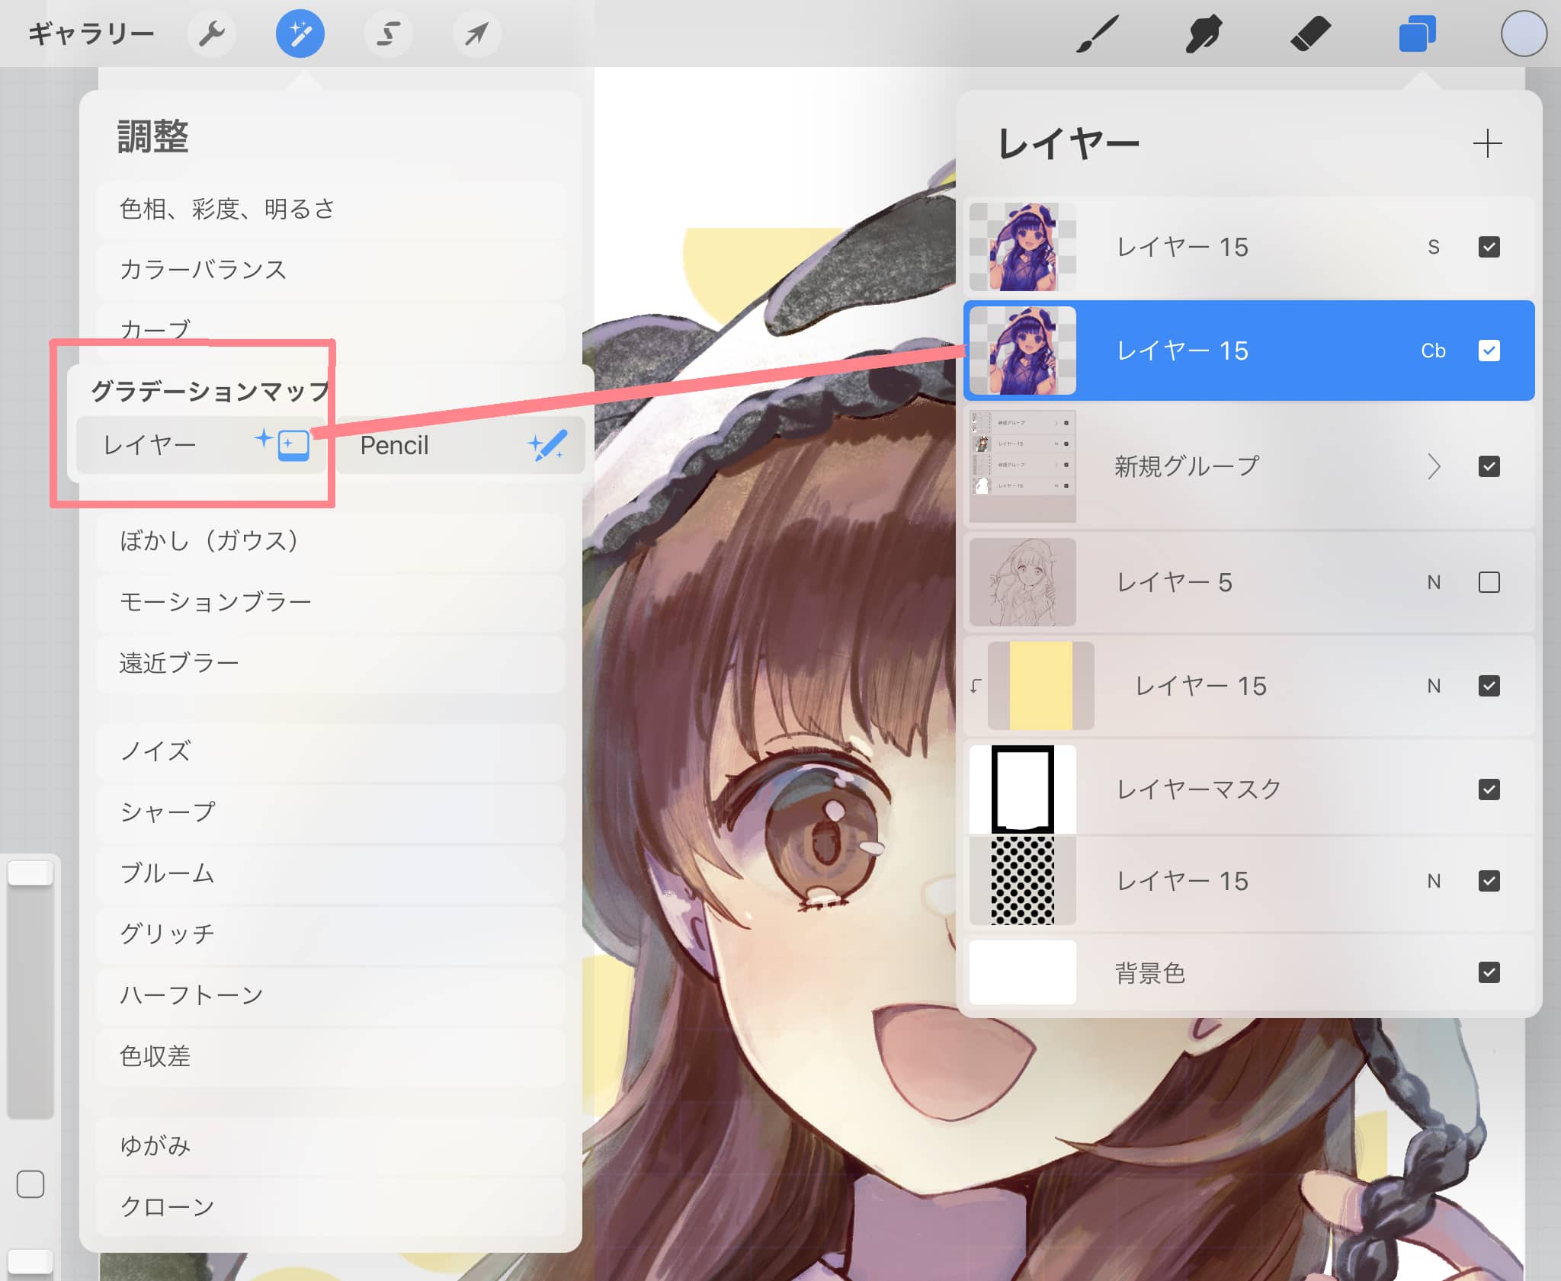Choose the Eraser tool
Viewport: 1561px width, 1281px height.
(x=1310, y=34)
